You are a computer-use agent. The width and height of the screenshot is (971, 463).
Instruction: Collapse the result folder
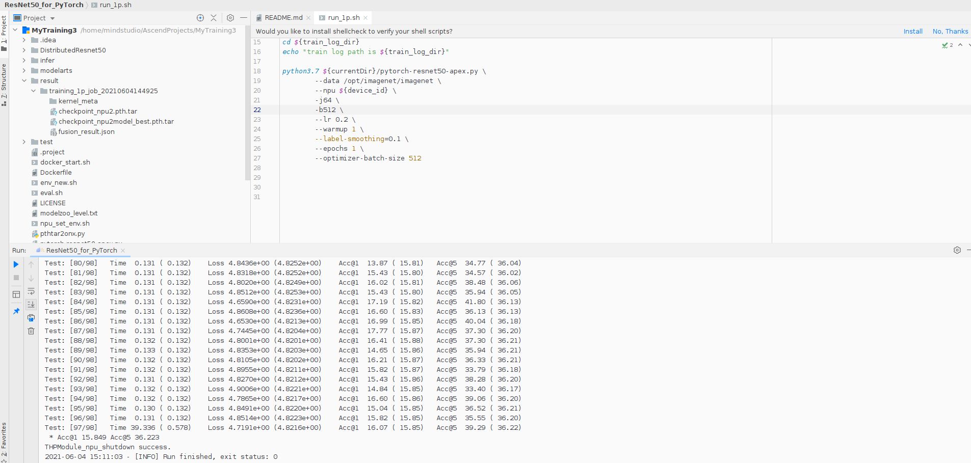(24, 81)
